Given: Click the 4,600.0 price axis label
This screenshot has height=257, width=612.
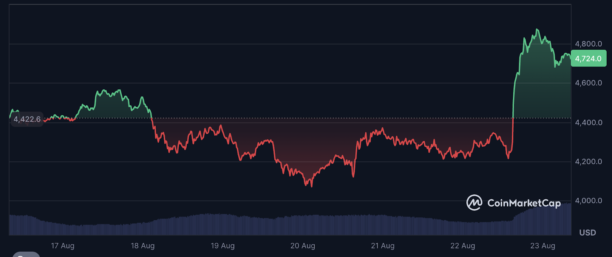Looking at the screenshot, I should click(588, 83).
